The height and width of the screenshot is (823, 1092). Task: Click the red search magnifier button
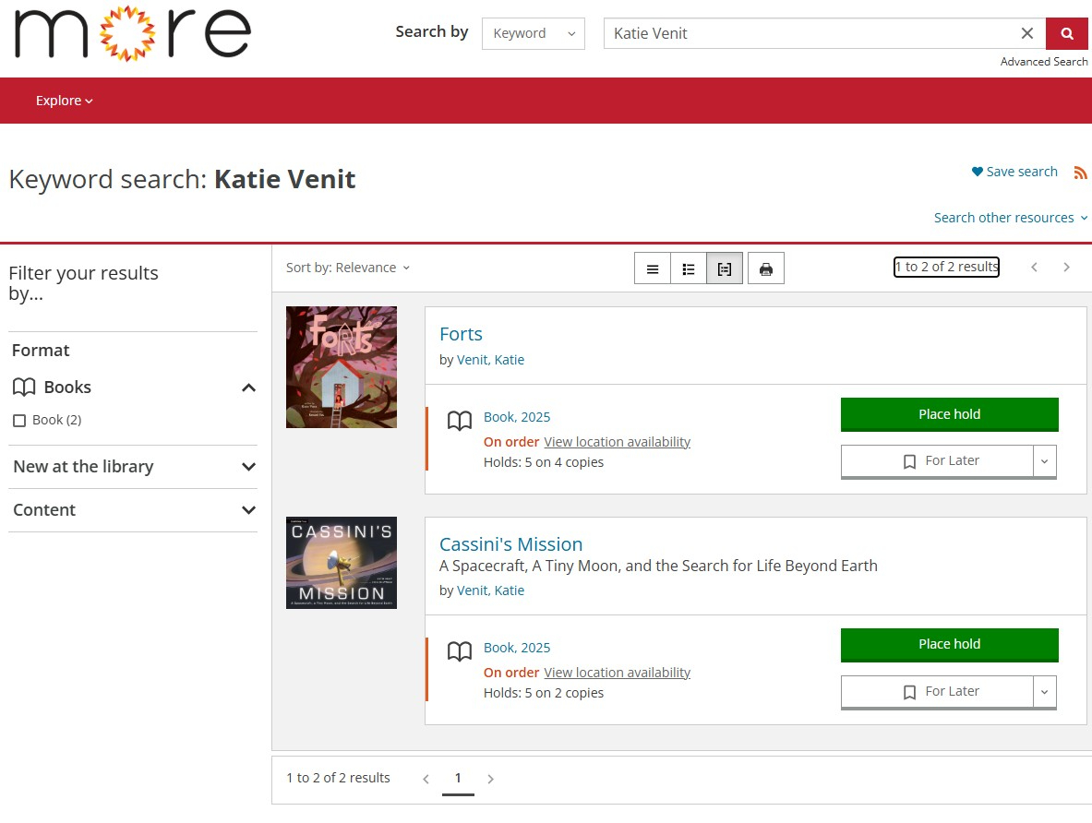pos(1066,33)
